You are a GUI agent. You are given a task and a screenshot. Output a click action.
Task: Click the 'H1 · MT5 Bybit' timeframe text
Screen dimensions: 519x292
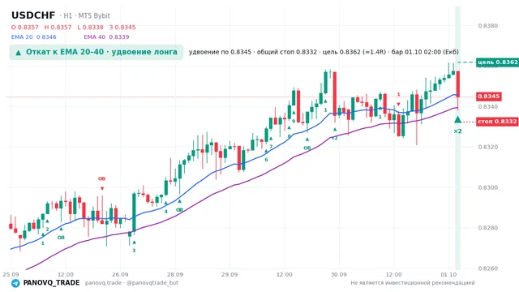(87, 16)
